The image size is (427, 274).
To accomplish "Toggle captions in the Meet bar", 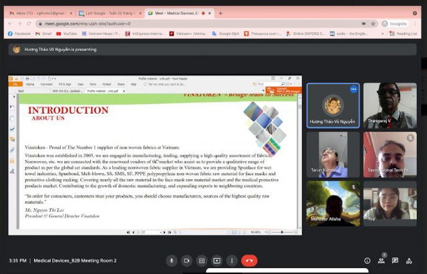I will (x=202, y=261).
